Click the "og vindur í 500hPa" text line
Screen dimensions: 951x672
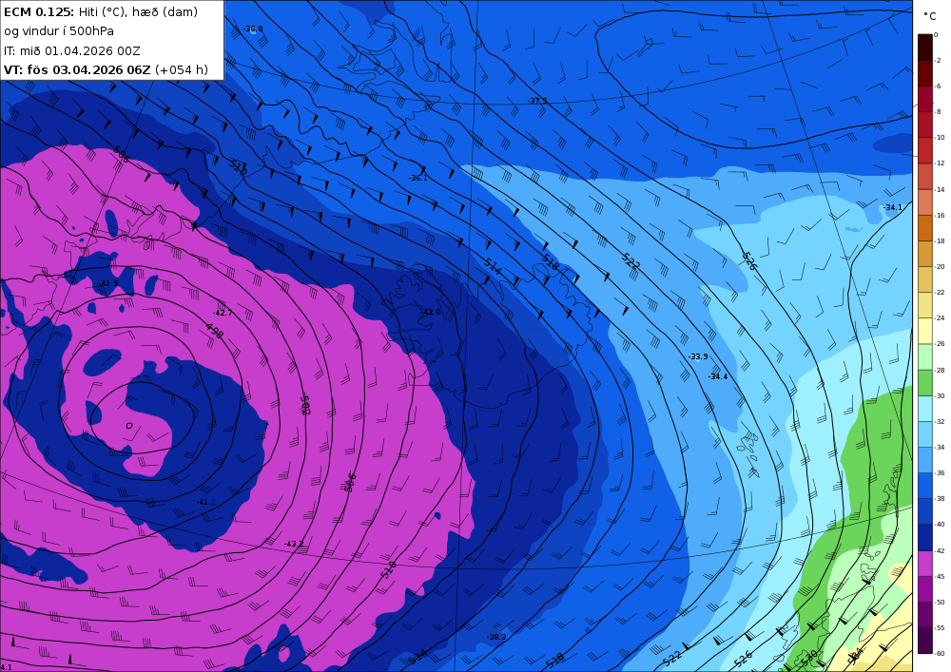coord(59,31)
